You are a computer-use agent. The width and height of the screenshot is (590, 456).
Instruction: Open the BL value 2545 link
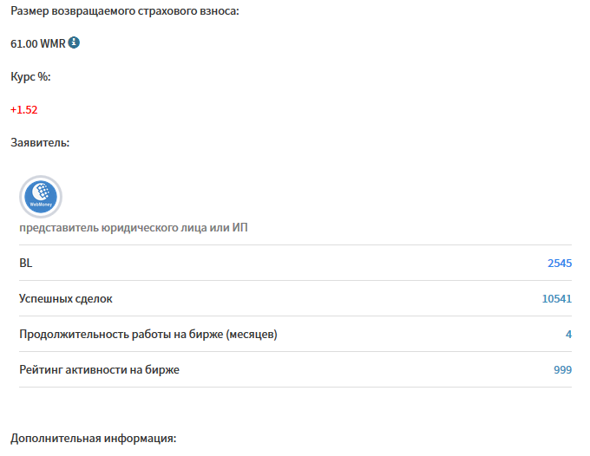coord(559,264)
